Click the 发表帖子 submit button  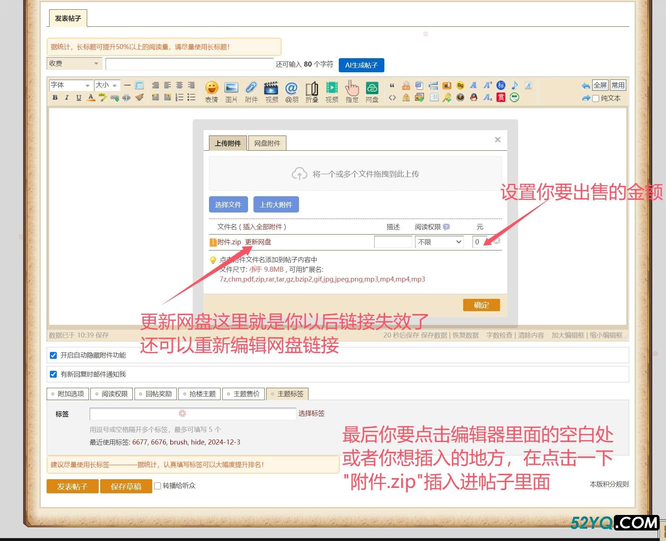coord(72,486)
